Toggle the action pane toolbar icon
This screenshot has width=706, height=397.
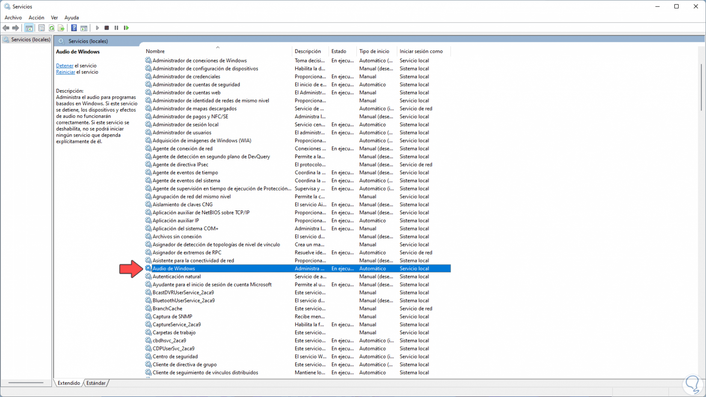coord(84,28)
